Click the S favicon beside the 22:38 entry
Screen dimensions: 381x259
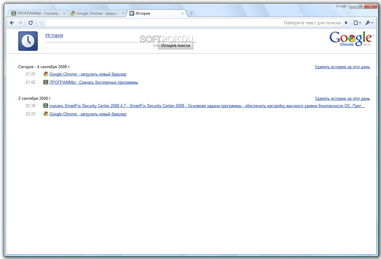pyautogui.click(x=46, y=106)
